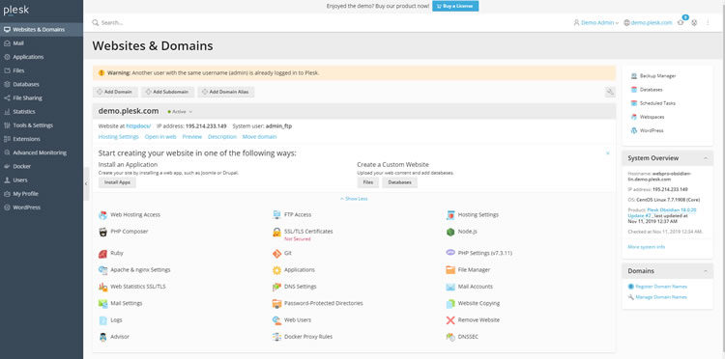This screenshot has width=725, height=359.
Task: Click the Files button under Custom Website
Action: point(368,182)
